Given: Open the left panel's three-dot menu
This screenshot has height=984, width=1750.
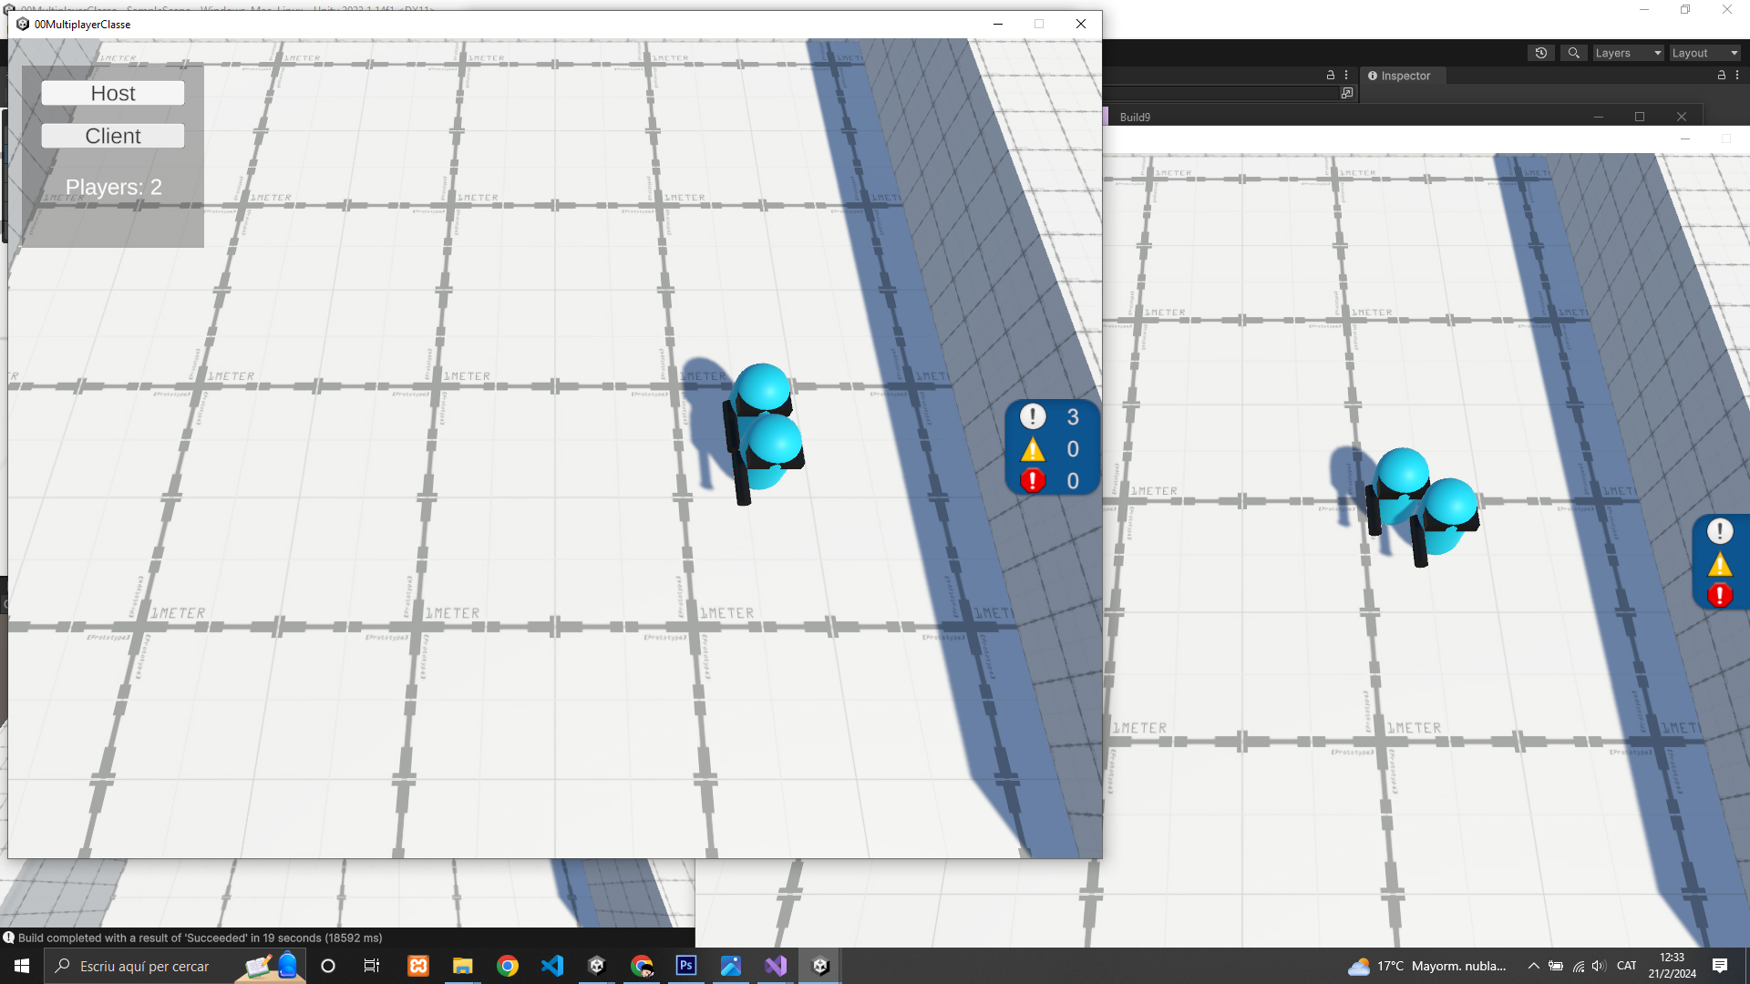Looking at the screenshot, I should 1346,76.
